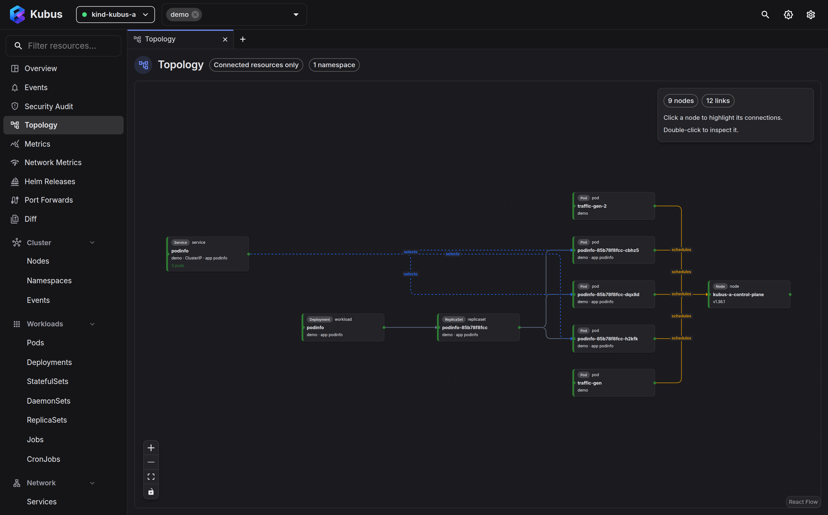
Task: Expand the namespace selector dropdown arrow
Action: (296, 15)
